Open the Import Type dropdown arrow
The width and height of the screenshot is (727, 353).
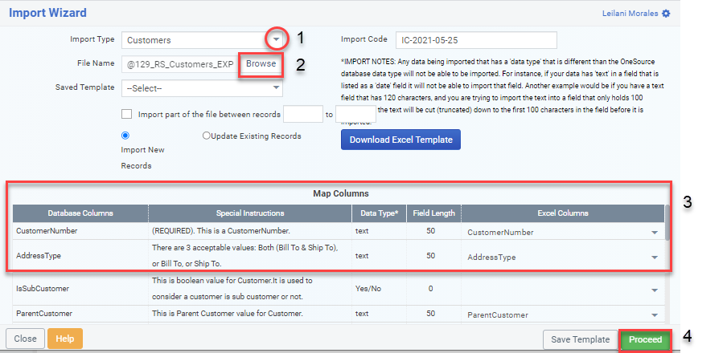pos(276,39)
